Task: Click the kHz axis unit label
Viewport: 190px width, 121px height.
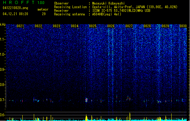Action: [x=3, y=25]
